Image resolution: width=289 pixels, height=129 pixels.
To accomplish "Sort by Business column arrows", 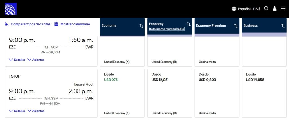I will tap(283, 26).
